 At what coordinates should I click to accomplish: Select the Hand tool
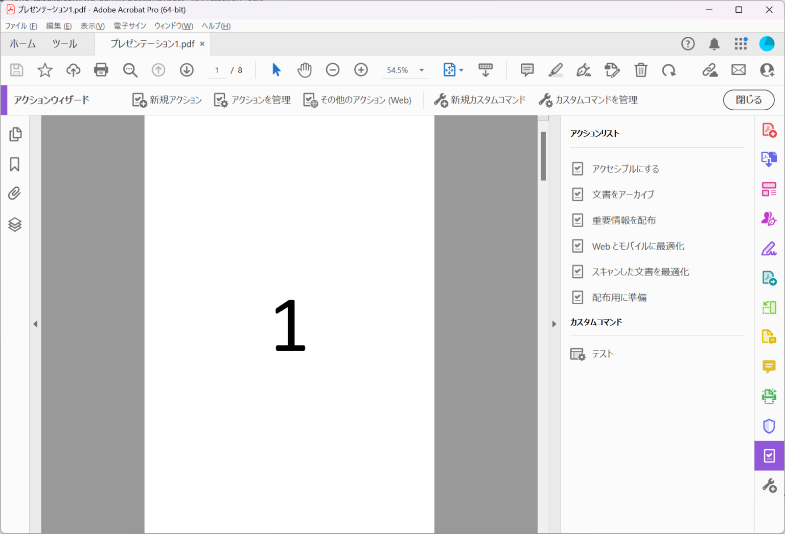(x=305, y=70)
